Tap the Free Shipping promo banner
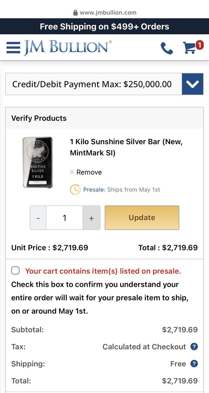209x393 pixels. pyautogui.click(x=104, y=27)
